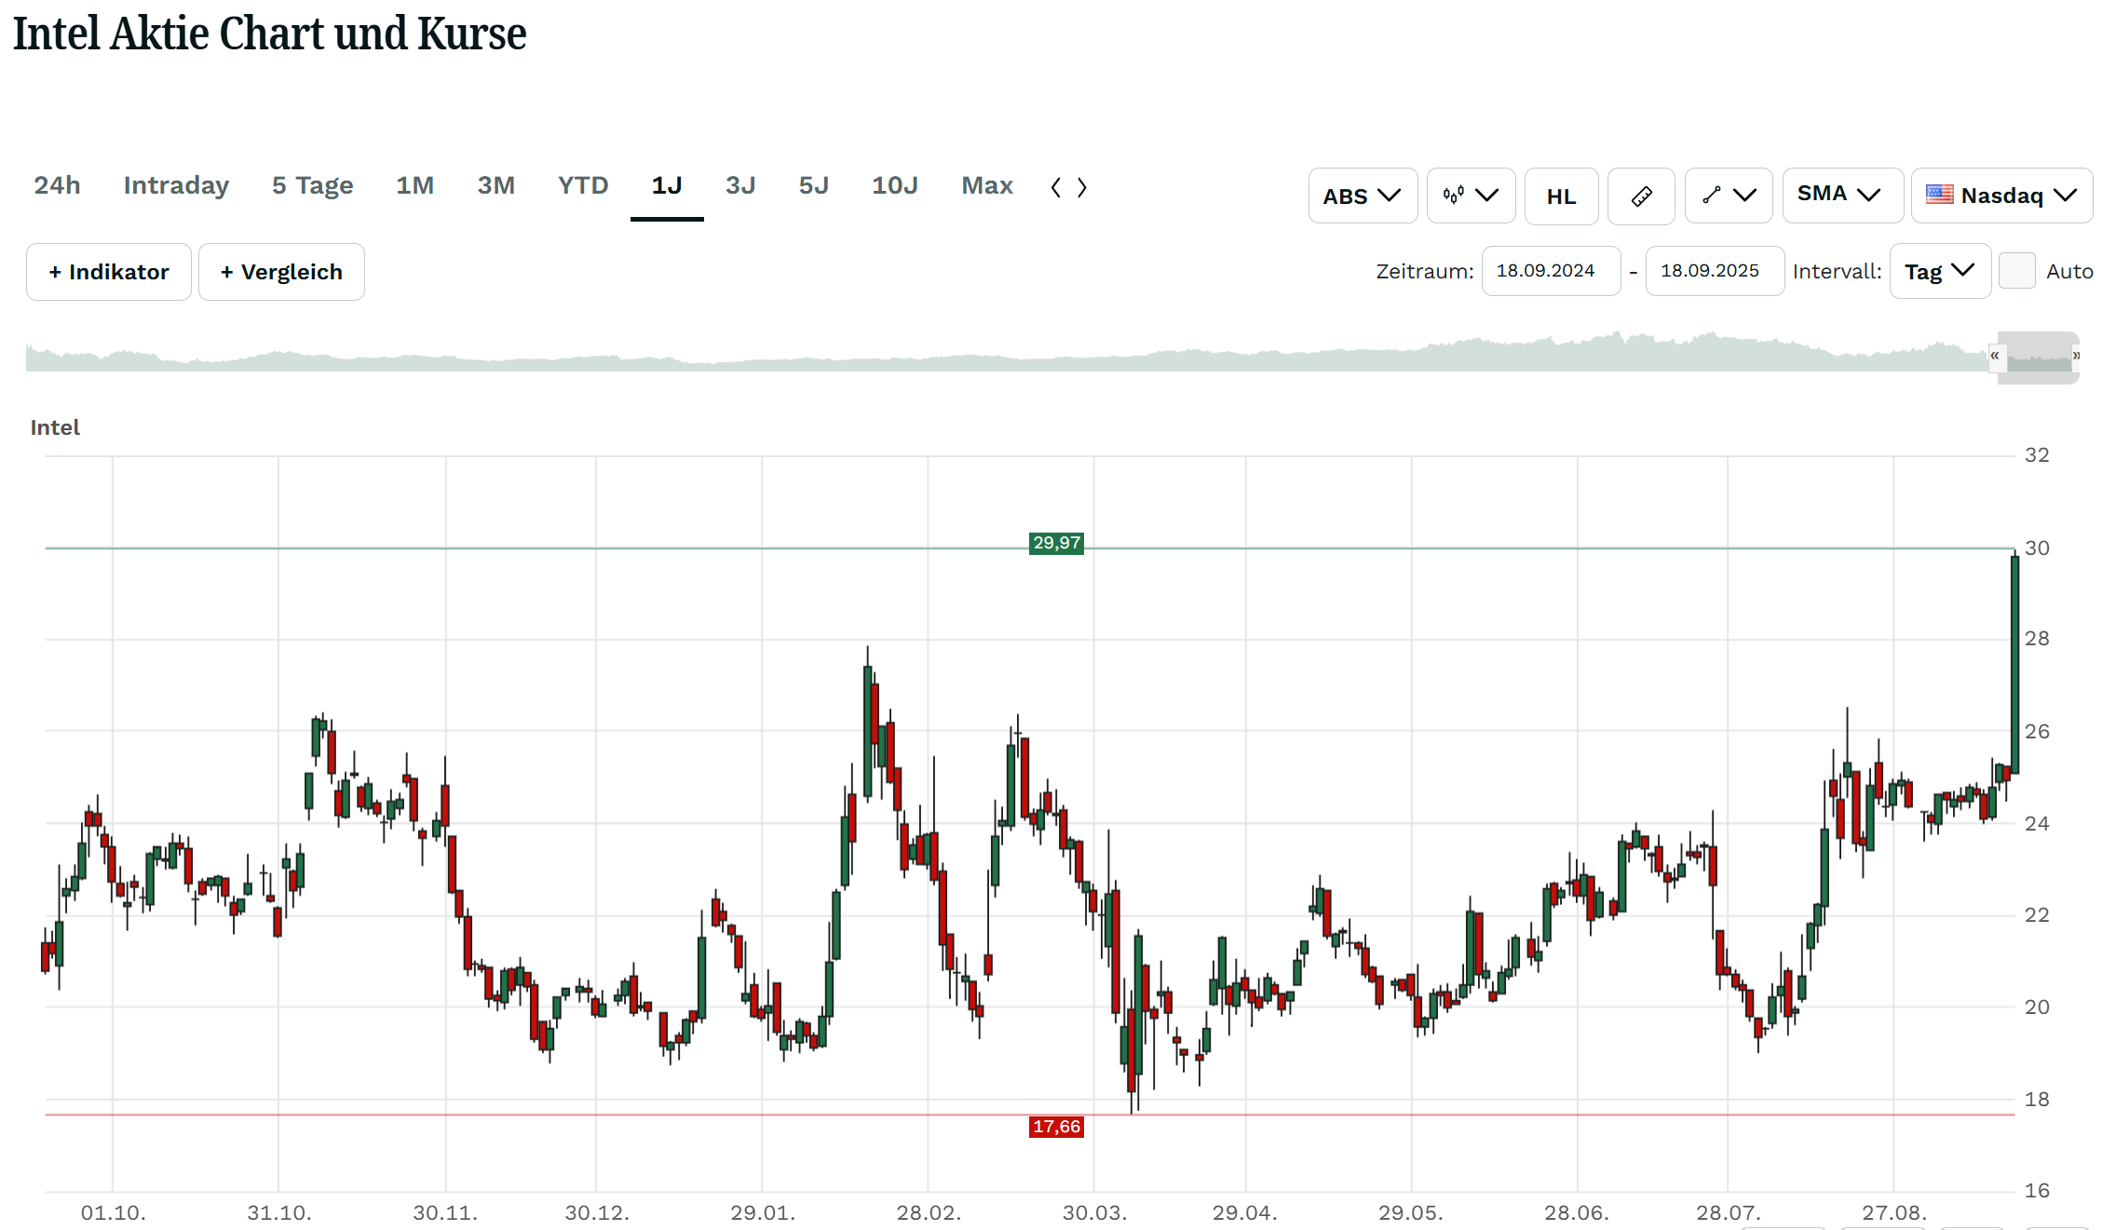
Task: Select the 5 Tage time range
Action: click(313, 185)
